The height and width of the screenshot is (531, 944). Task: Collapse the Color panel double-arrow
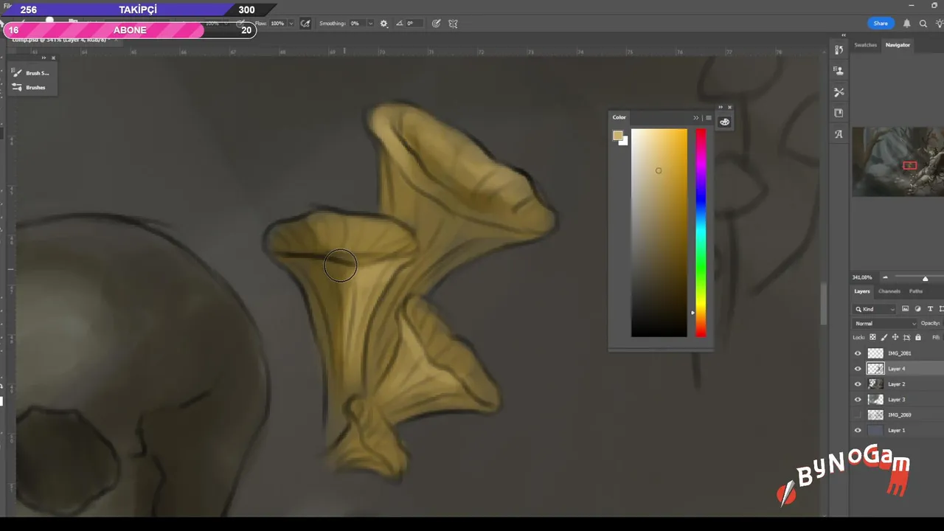click(695, 118)
